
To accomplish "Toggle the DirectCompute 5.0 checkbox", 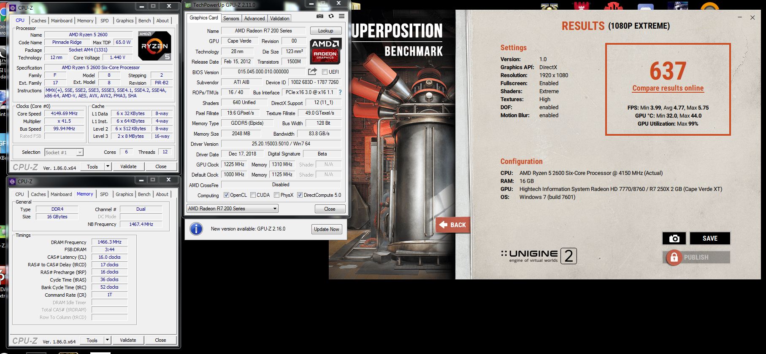I will [300, 195].
